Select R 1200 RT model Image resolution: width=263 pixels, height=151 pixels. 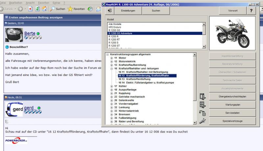point(114,39)
